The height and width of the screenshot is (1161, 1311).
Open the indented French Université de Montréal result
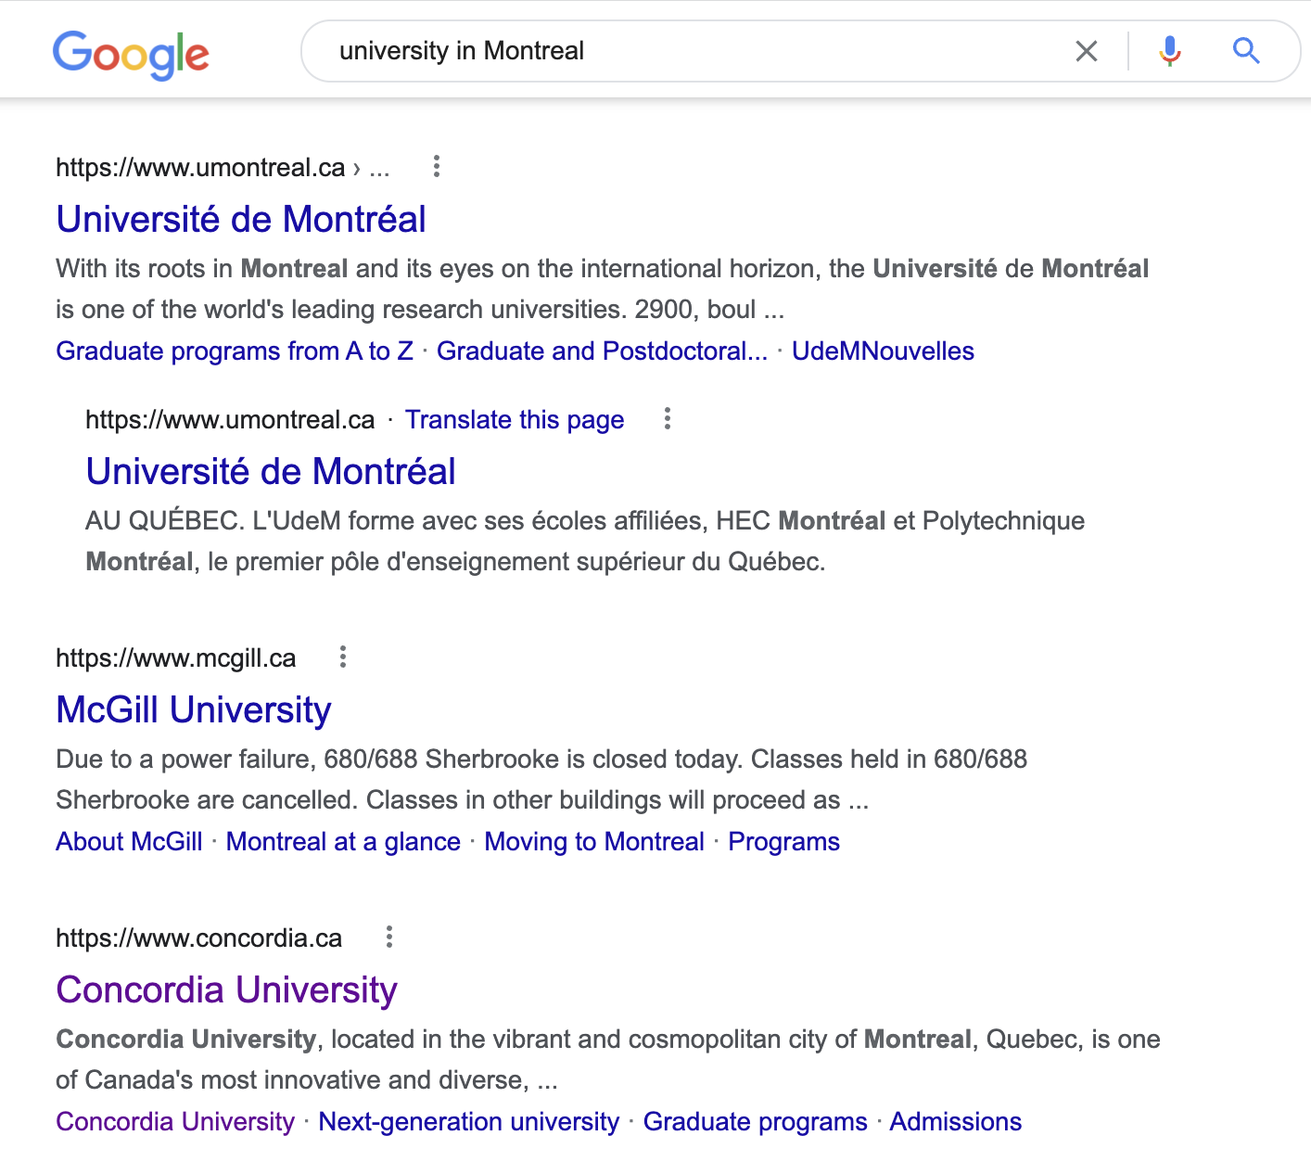(x=271, y=471)
